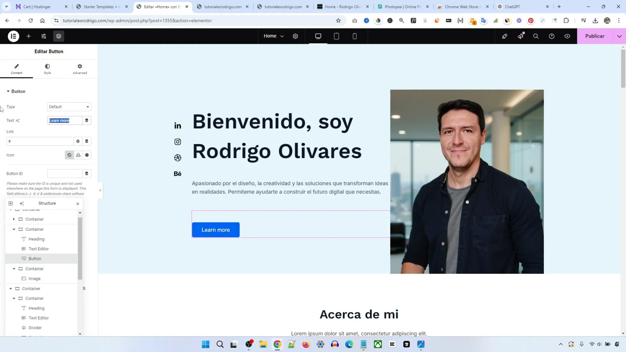Click the Finder search icon in the top bar
The image size is (626, 352).
(536, 36)
